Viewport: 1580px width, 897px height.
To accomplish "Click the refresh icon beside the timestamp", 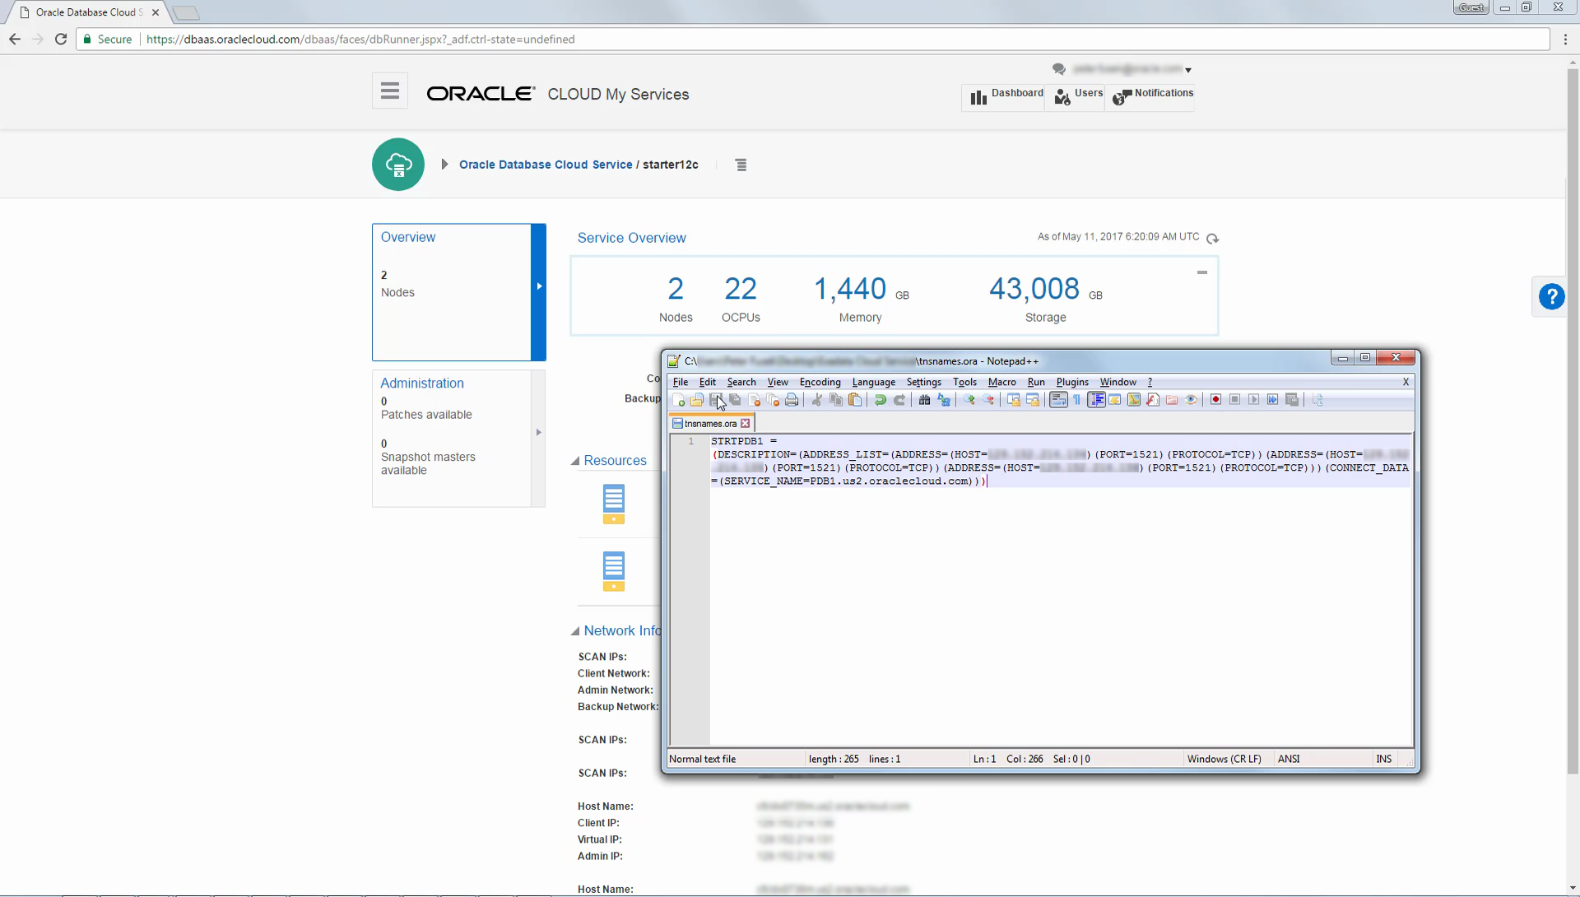I will 1212,239.
